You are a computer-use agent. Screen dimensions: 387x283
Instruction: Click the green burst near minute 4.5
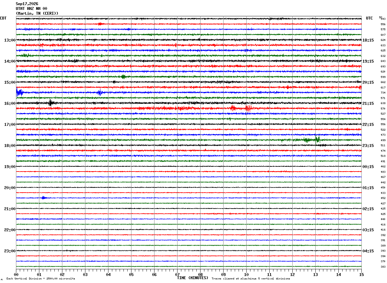pyautogui.click(x=123, y=77)
